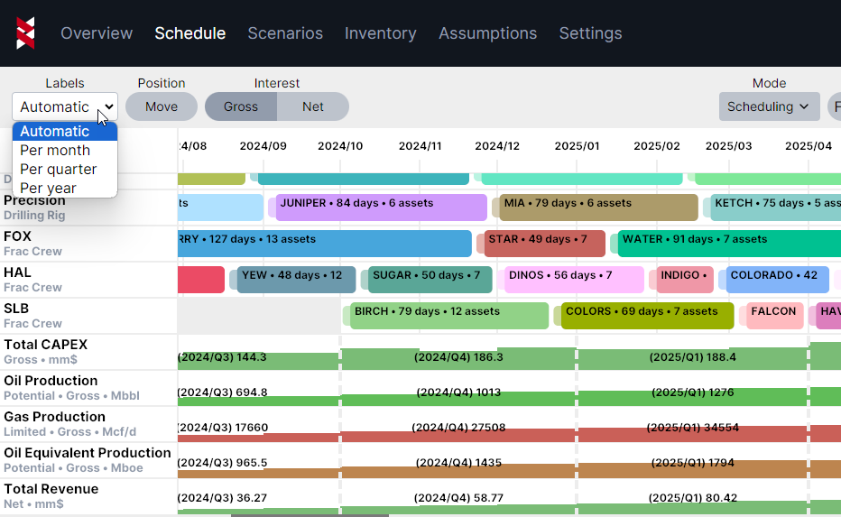Select Per month label option
The height and width of the screenshot is (517, 841).
tap(55, 151)
